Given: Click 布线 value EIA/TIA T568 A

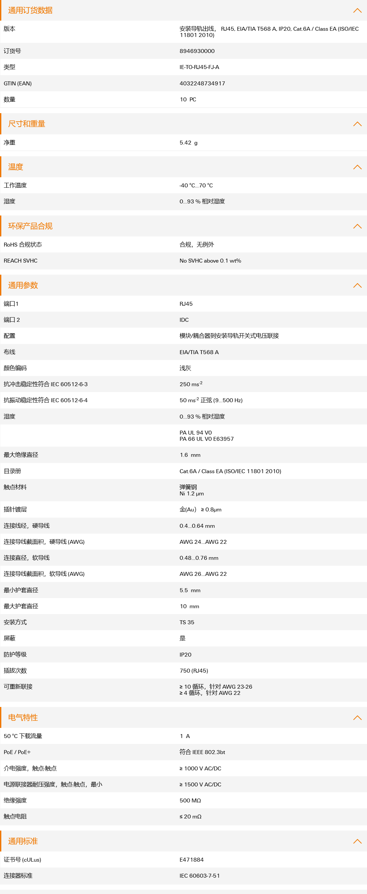Looking at the screenshot, I should (x=199, y=352).
